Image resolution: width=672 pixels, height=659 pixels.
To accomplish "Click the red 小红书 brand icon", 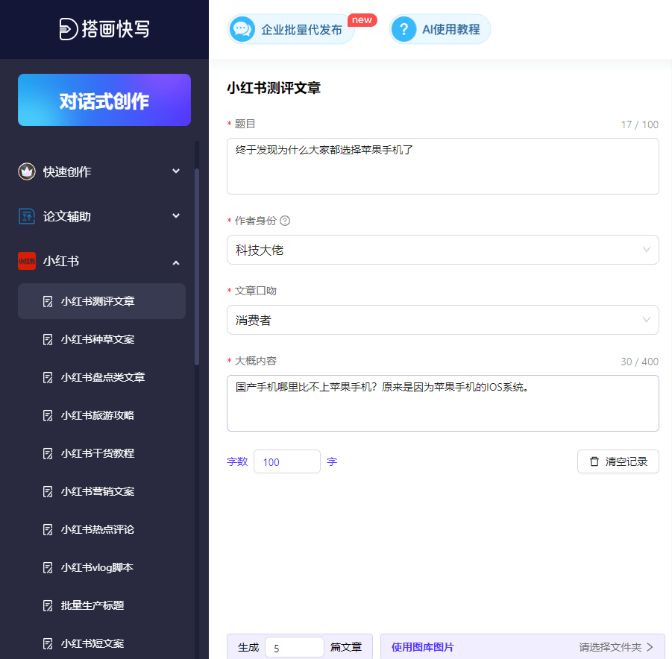I will pos(27,261).
